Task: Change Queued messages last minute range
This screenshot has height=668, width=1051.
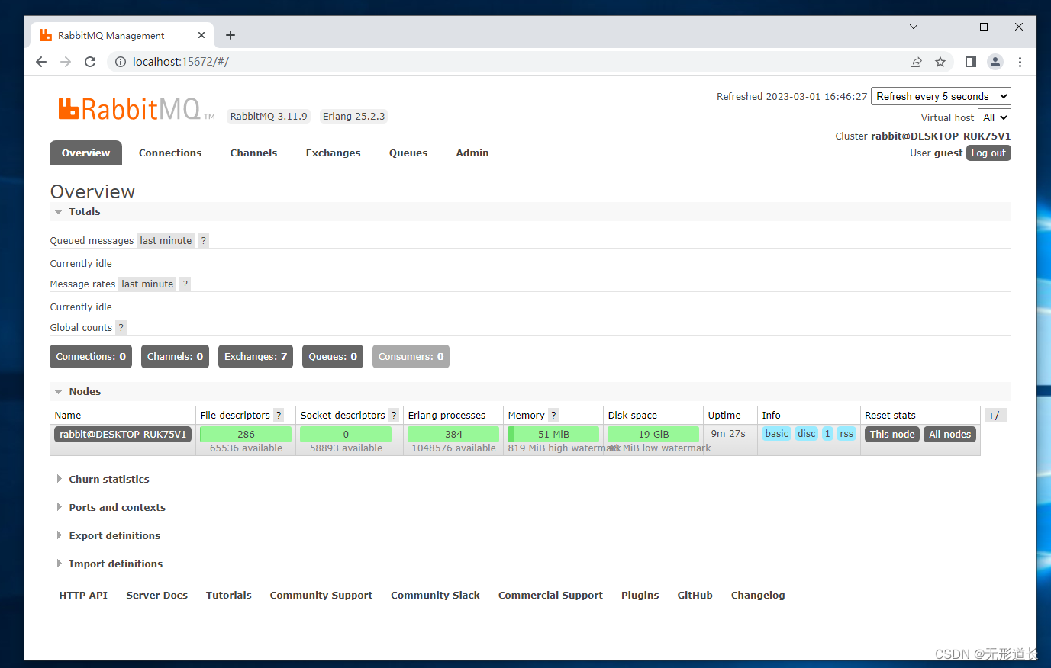Action: point(166,240)
